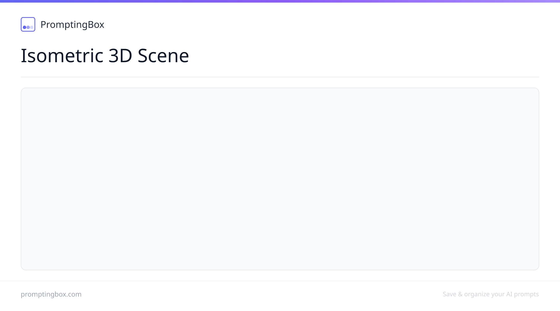Select the "Isometric 3D Scene" heading
This screenshot has height=311, width=560.
[x=105, y=55]
